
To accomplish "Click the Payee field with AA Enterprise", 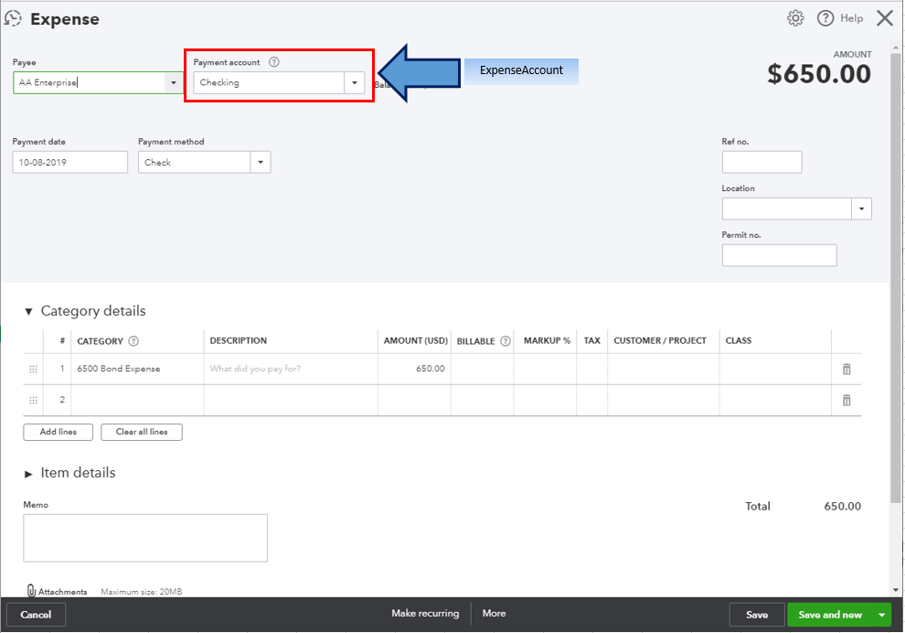I will [x=89, y=82].
